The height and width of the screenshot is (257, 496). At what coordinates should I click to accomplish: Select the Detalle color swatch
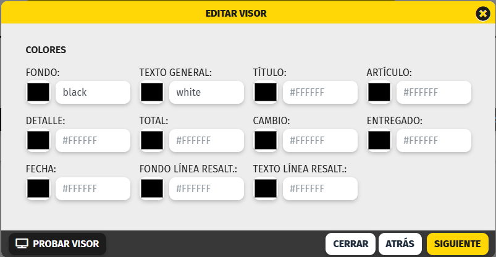tap(38, 140)
